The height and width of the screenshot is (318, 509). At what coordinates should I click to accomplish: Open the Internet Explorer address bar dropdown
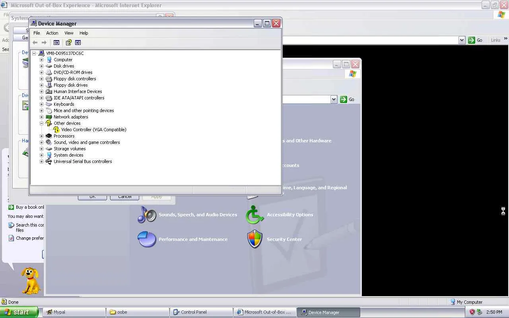pos(462,40)
